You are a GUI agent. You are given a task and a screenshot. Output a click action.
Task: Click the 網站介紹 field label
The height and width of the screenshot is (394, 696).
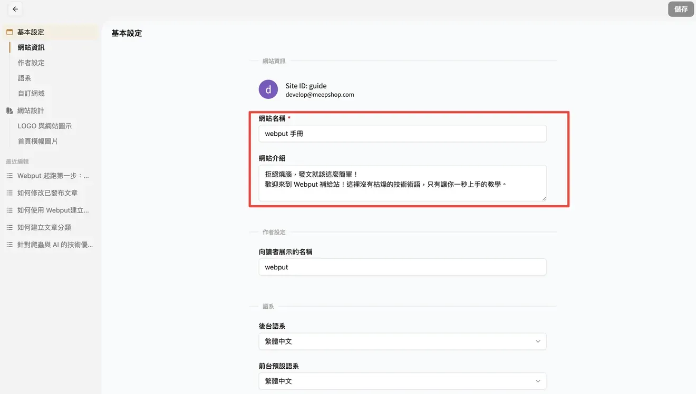pos(272,158)
